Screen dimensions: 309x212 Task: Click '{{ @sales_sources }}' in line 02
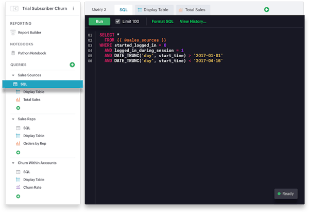pyautogui.click(x=142, y=40)
